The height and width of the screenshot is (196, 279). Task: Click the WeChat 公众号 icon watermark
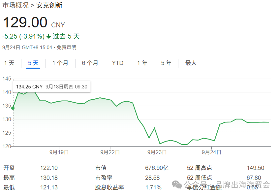tap(177, 184)
